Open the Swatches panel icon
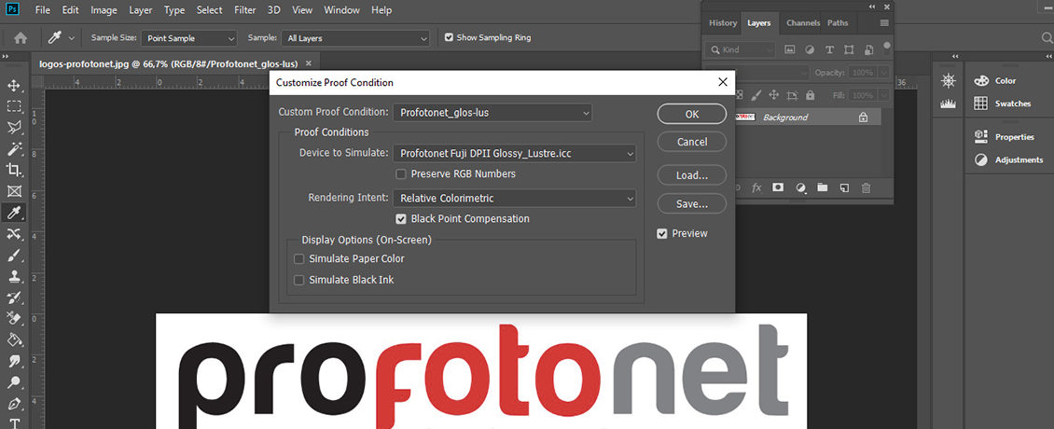 pos(981,104)
